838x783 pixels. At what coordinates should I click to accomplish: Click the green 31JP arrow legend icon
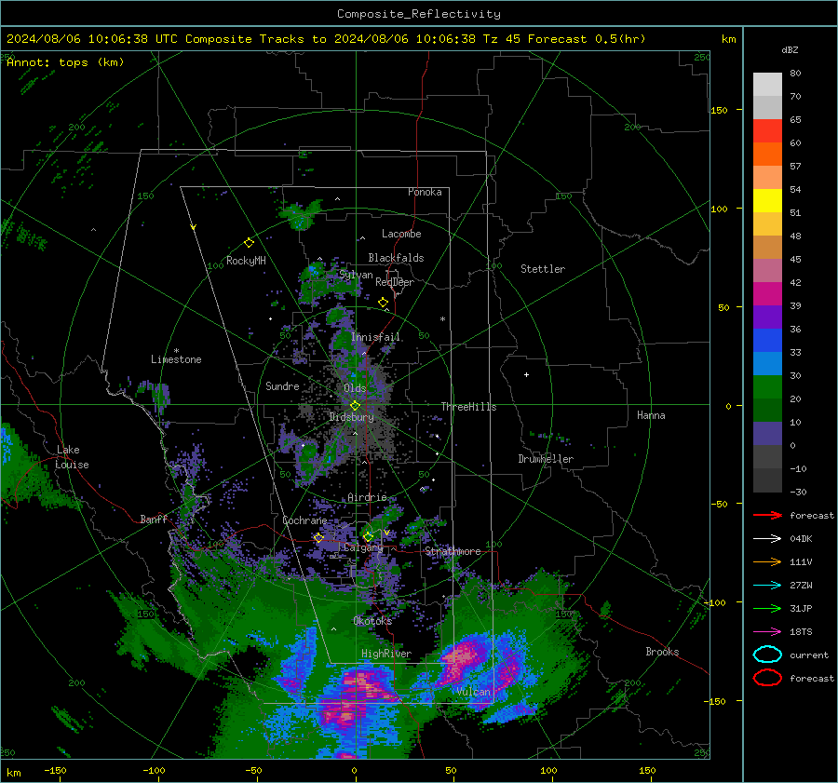(x=767, y=608)
